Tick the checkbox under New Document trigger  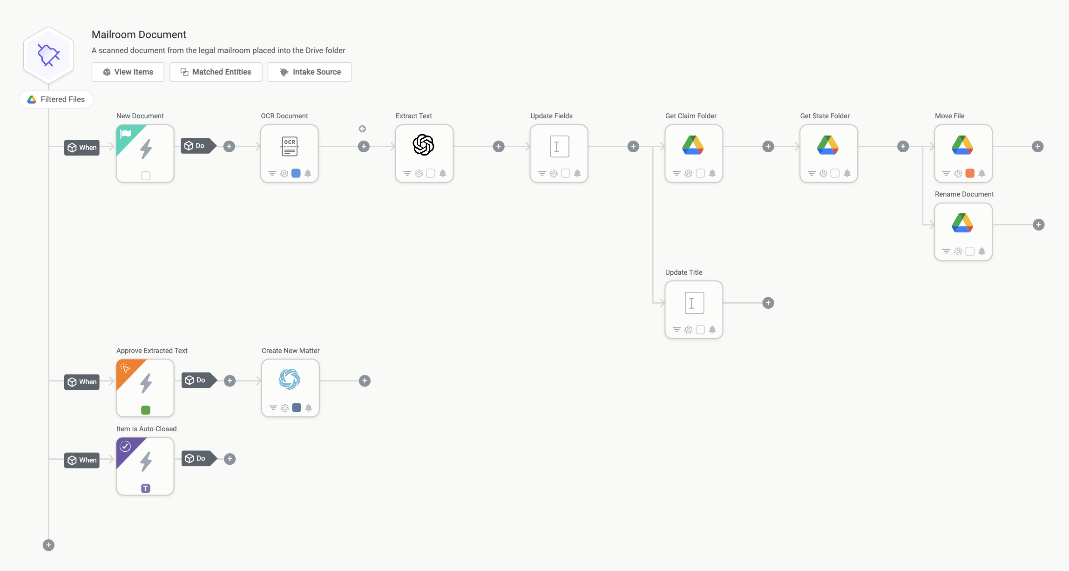point(146,176)
